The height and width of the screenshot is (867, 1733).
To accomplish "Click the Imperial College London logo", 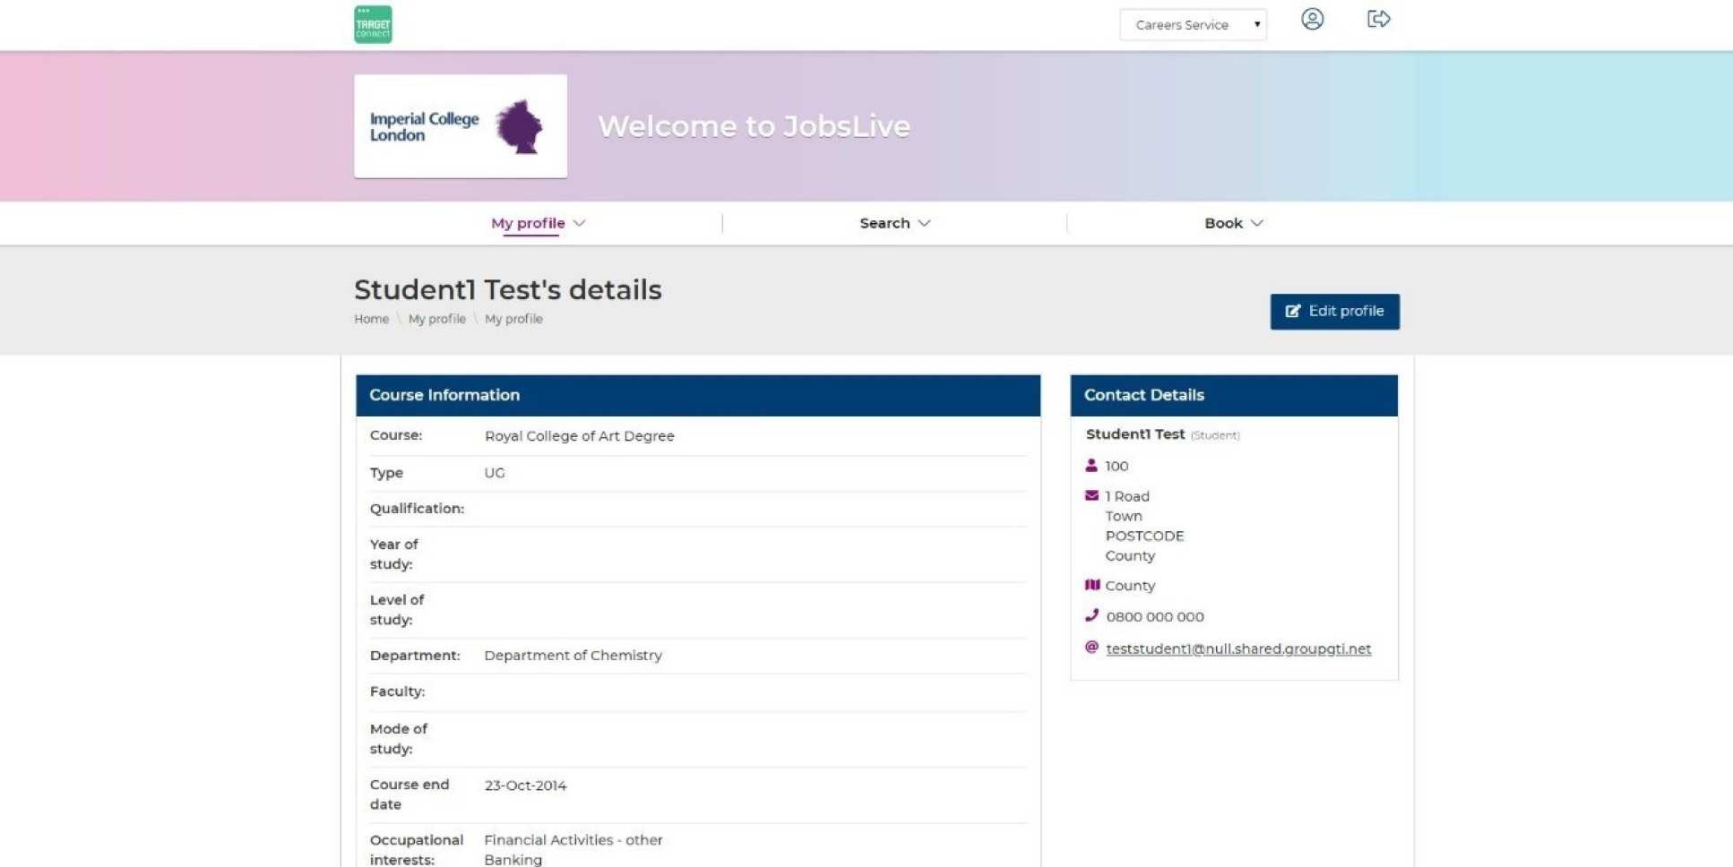I will 461,126.
